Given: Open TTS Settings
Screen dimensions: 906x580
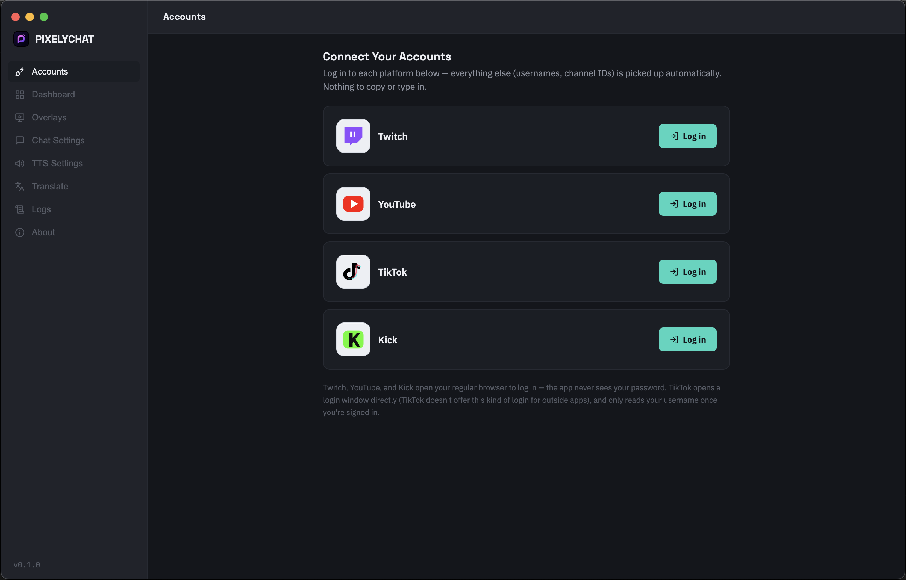Looking at the screenshot, I should pyautogui.click(x=74, y=164).
